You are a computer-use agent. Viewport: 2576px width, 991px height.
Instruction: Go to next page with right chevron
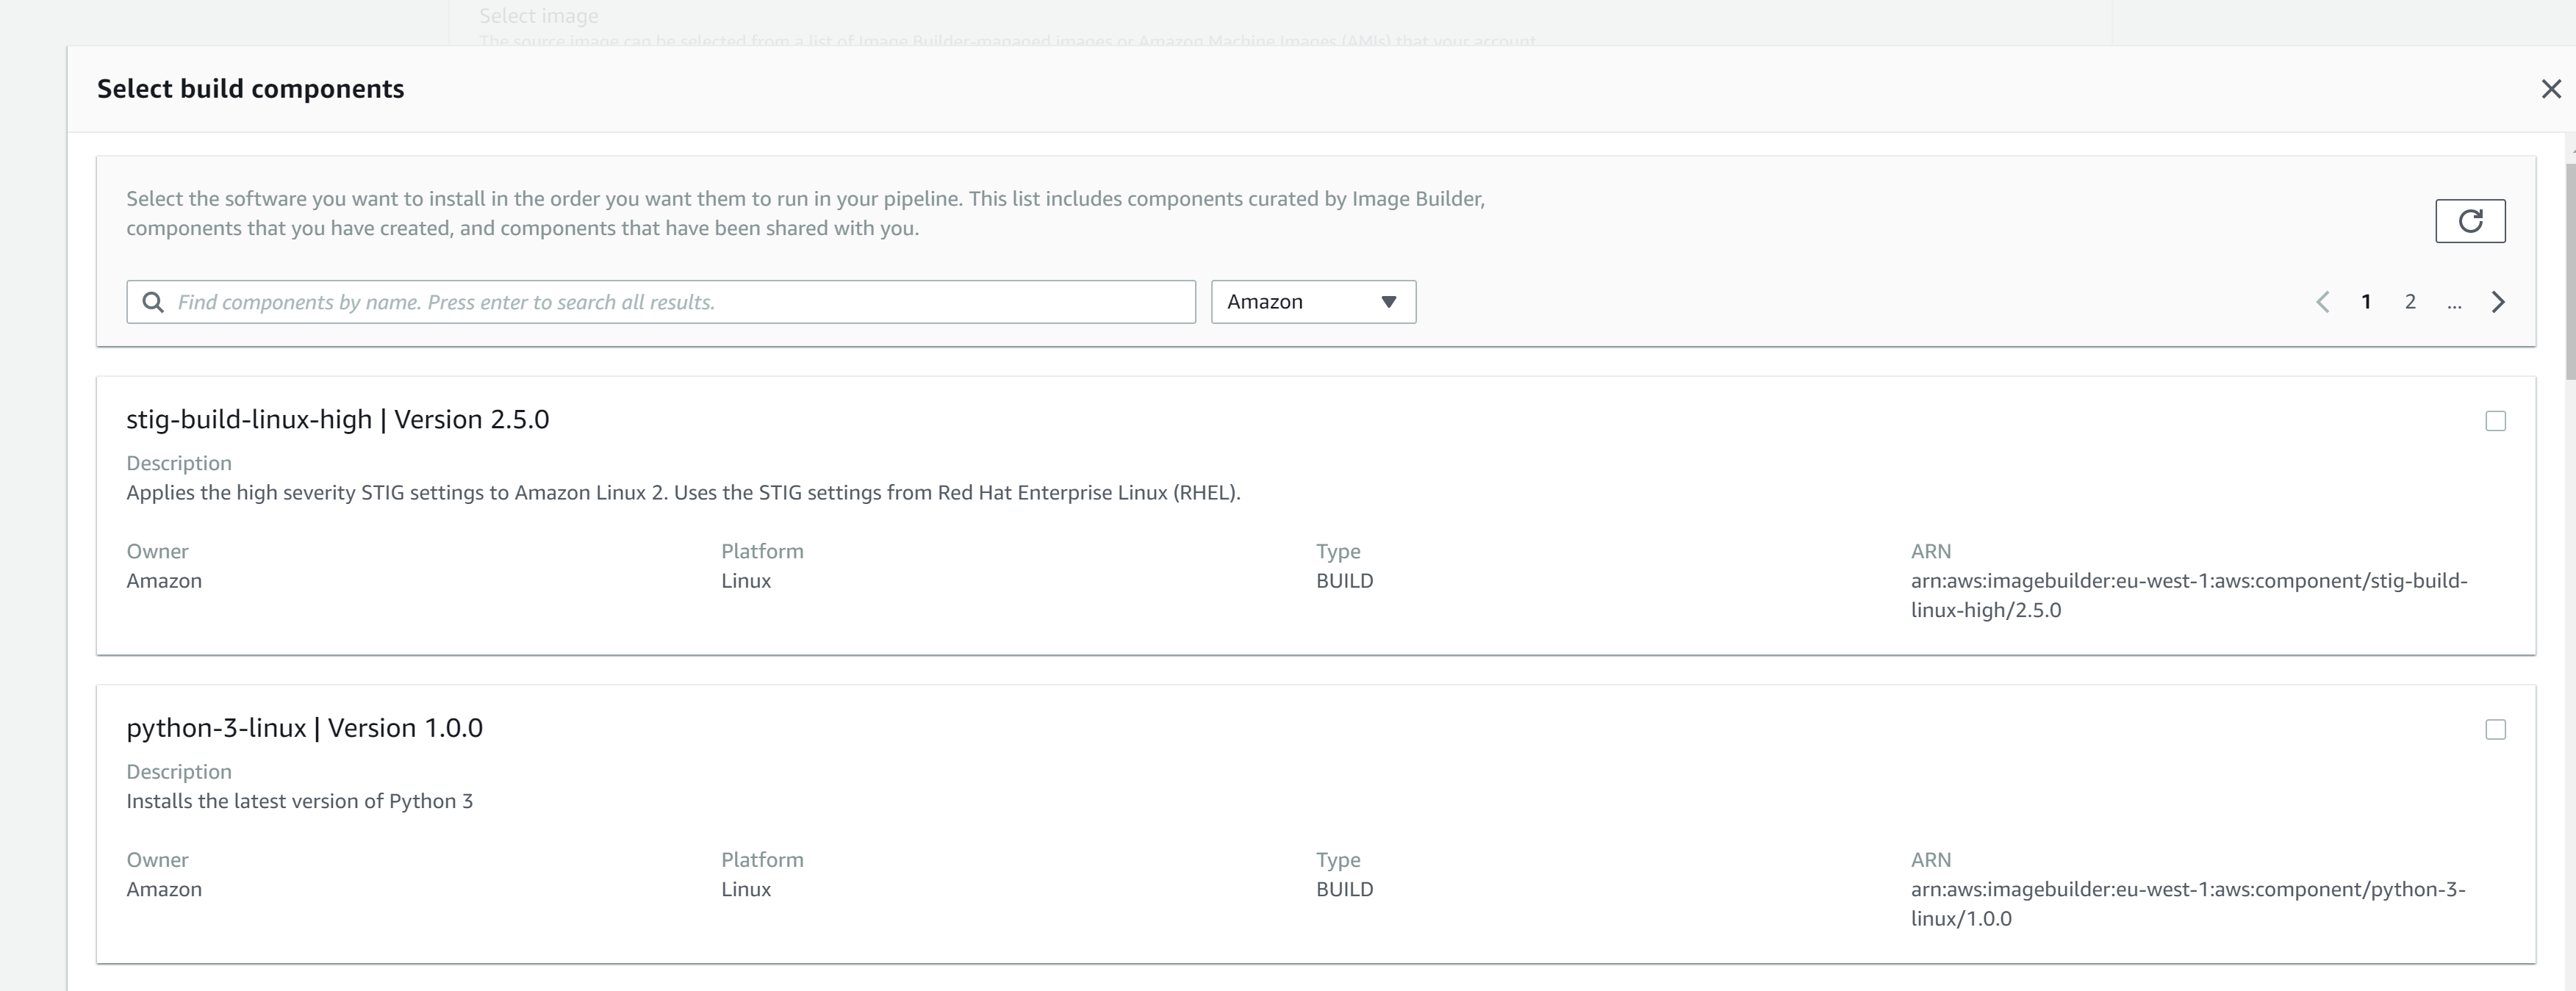[2498, 302]
